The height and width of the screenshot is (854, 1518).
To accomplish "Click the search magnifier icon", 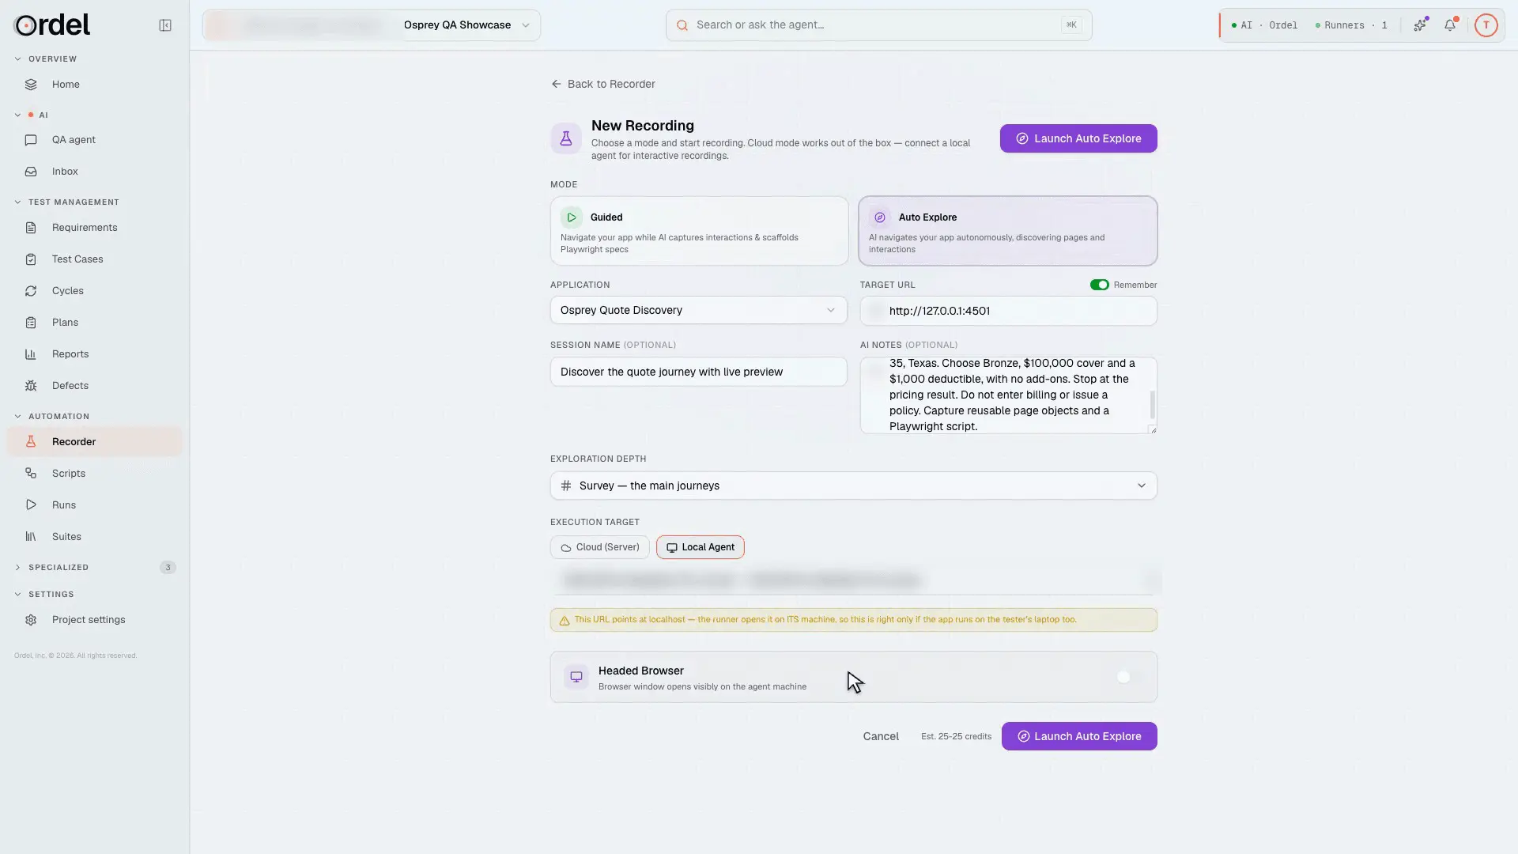I will pos(682,25).
